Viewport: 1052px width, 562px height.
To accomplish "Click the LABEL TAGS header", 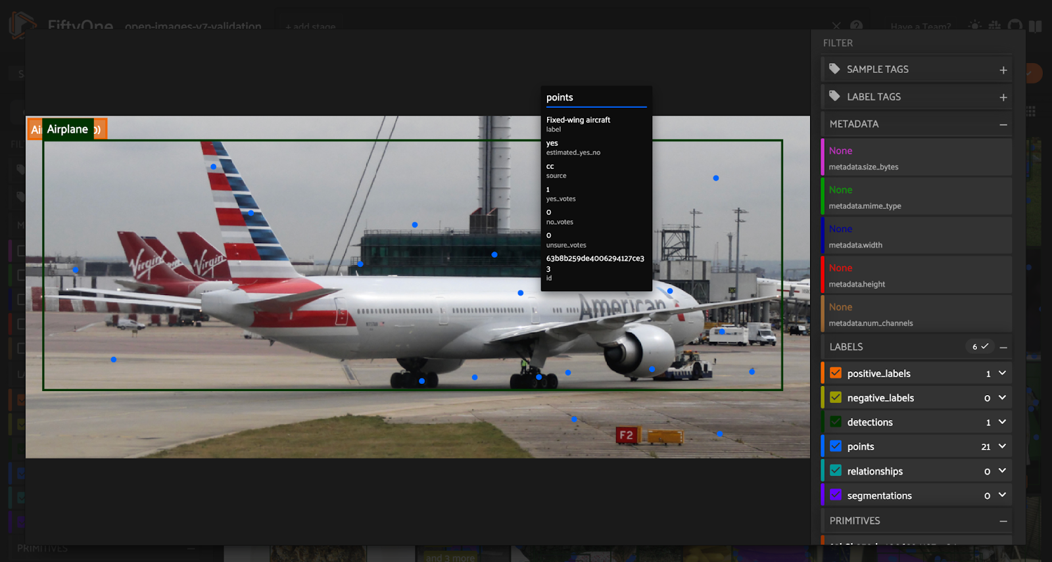I will pyautogui.click(x=917, y=97).
